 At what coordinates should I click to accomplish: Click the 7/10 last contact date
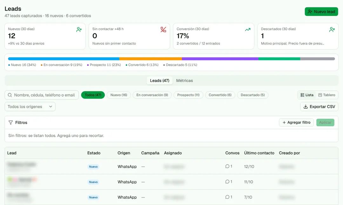pyautogui.click(x=248, y=197)
